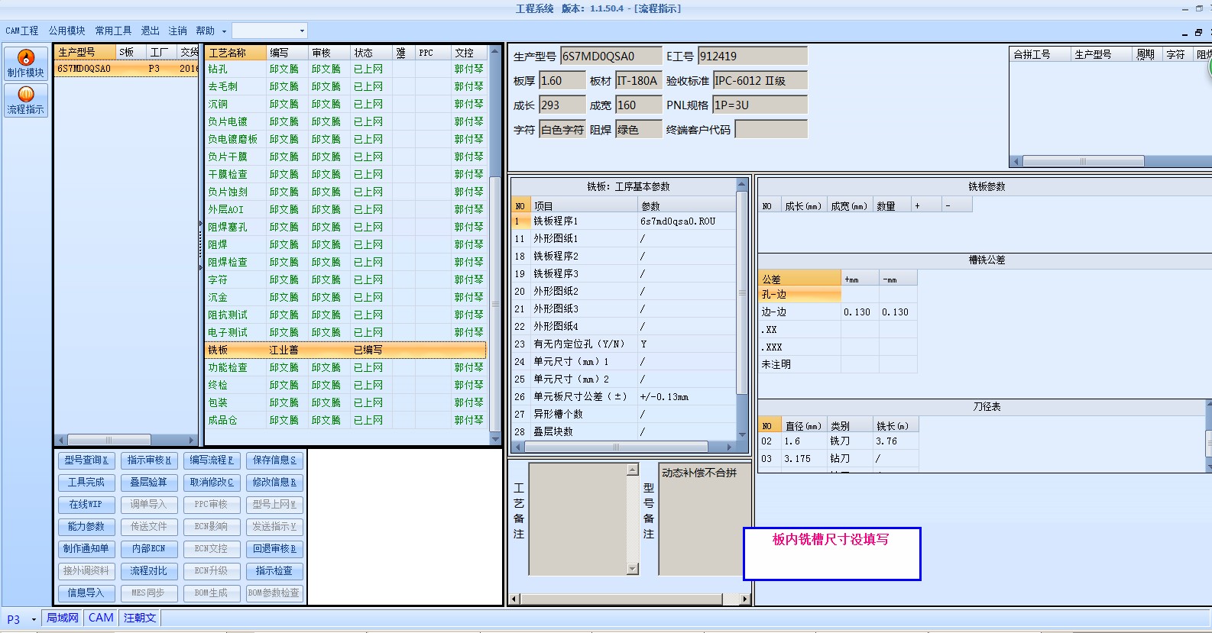Click the 叠层验算 button
Viewport: 1212px width, 633px height.
point(149,483)
